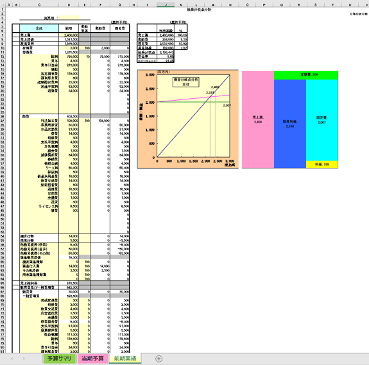Select the ライセンス料 label cell
Viewport: 369px width, 365px height.
tap(39, 207)
